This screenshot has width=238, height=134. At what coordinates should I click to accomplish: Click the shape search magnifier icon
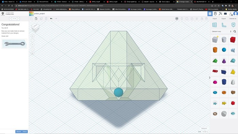pyautogui.click(x=235, y=31)
